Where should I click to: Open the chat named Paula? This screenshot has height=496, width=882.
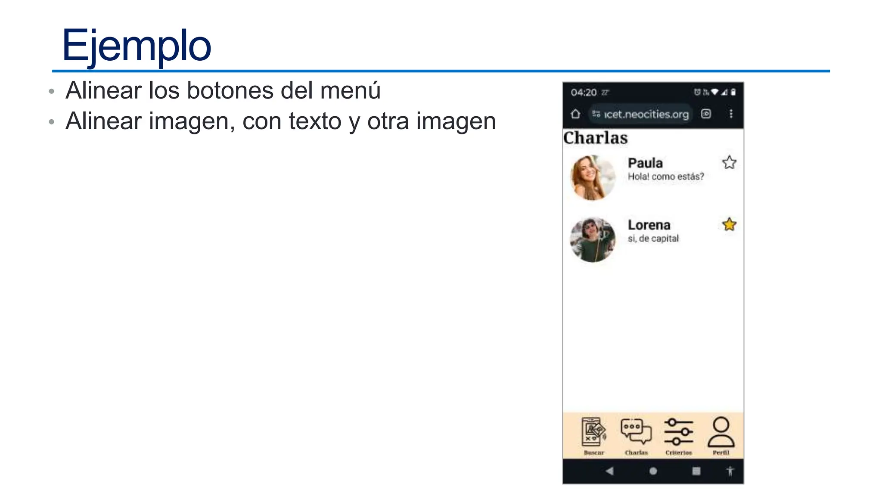pyautogui.click(x=645, y=163)
